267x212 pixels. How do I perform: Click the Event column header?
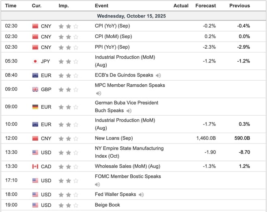(x=101, y=6)
